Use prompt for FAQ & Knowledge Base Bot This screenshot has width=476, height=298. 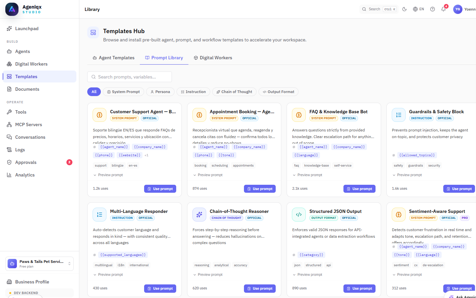click(x=359, y=189)
